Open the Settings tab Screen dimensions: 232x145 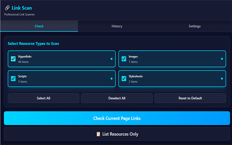195,26
